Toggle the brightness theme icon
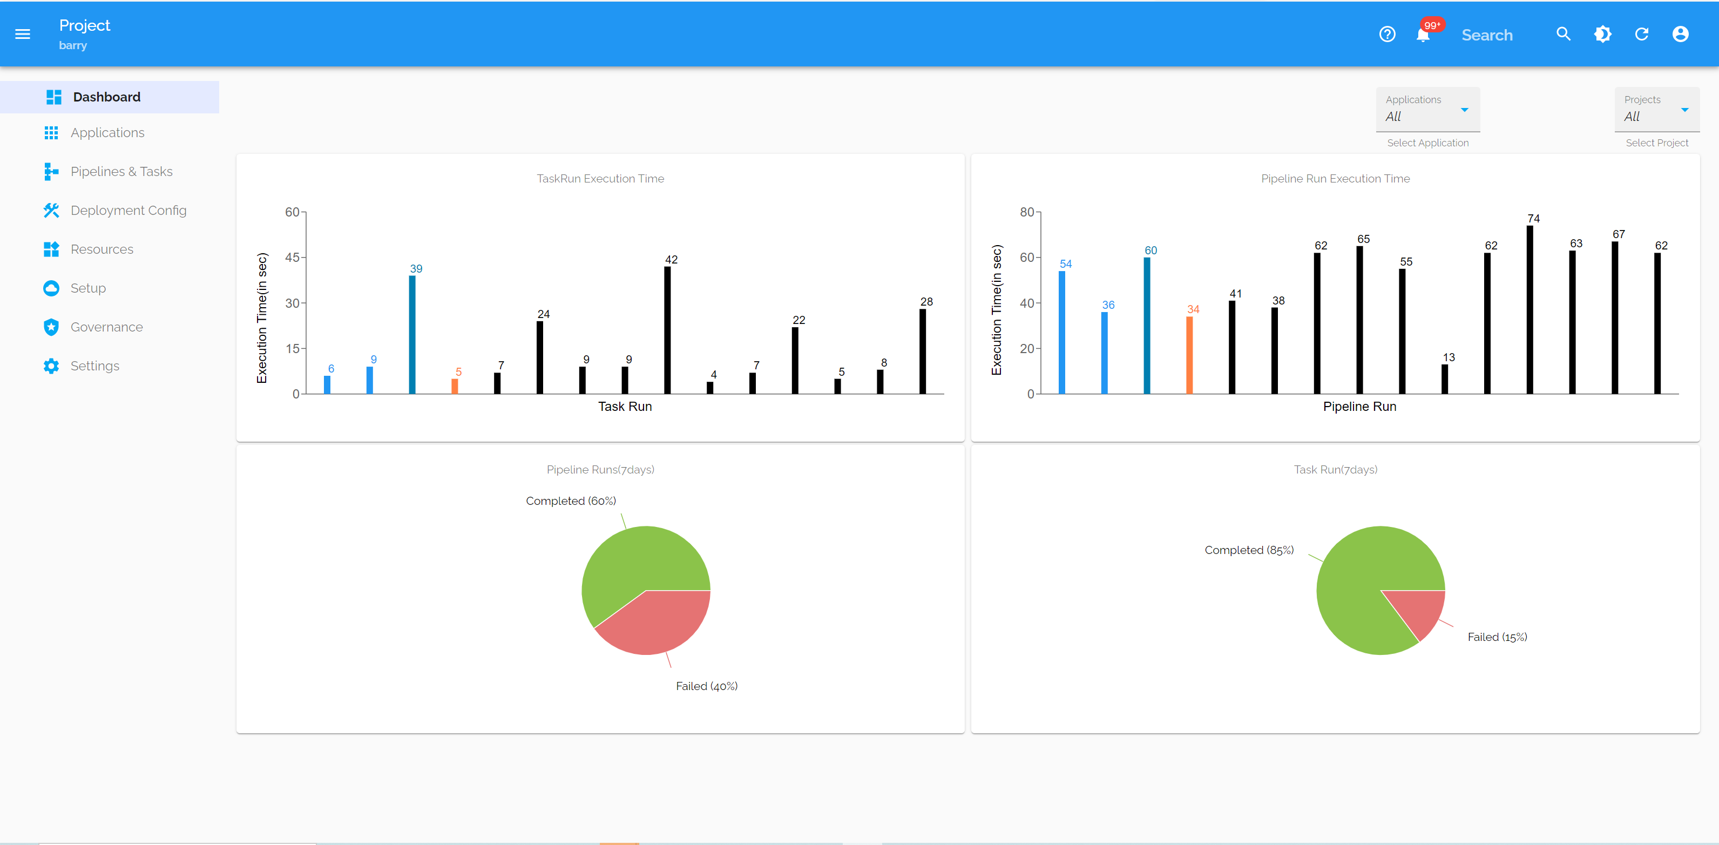Viewport: 1719px width, 845px height. pos(1602,34)
